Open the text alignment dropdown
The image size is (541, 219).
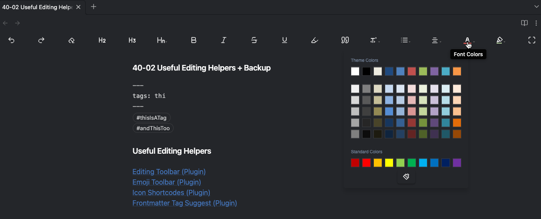(x=435, y=40)
